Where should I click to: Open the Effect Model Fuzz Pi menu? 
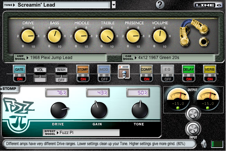click(x=81, y=133)
